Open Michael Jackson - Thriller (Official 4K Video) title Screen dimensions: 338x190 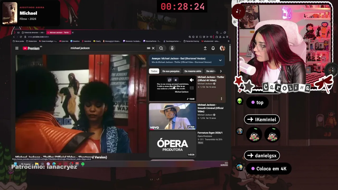[211, 79]
